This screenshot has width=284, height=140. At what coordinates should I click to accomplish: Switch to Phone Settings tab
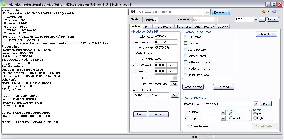pyautogui.click(x=163, y=27)
